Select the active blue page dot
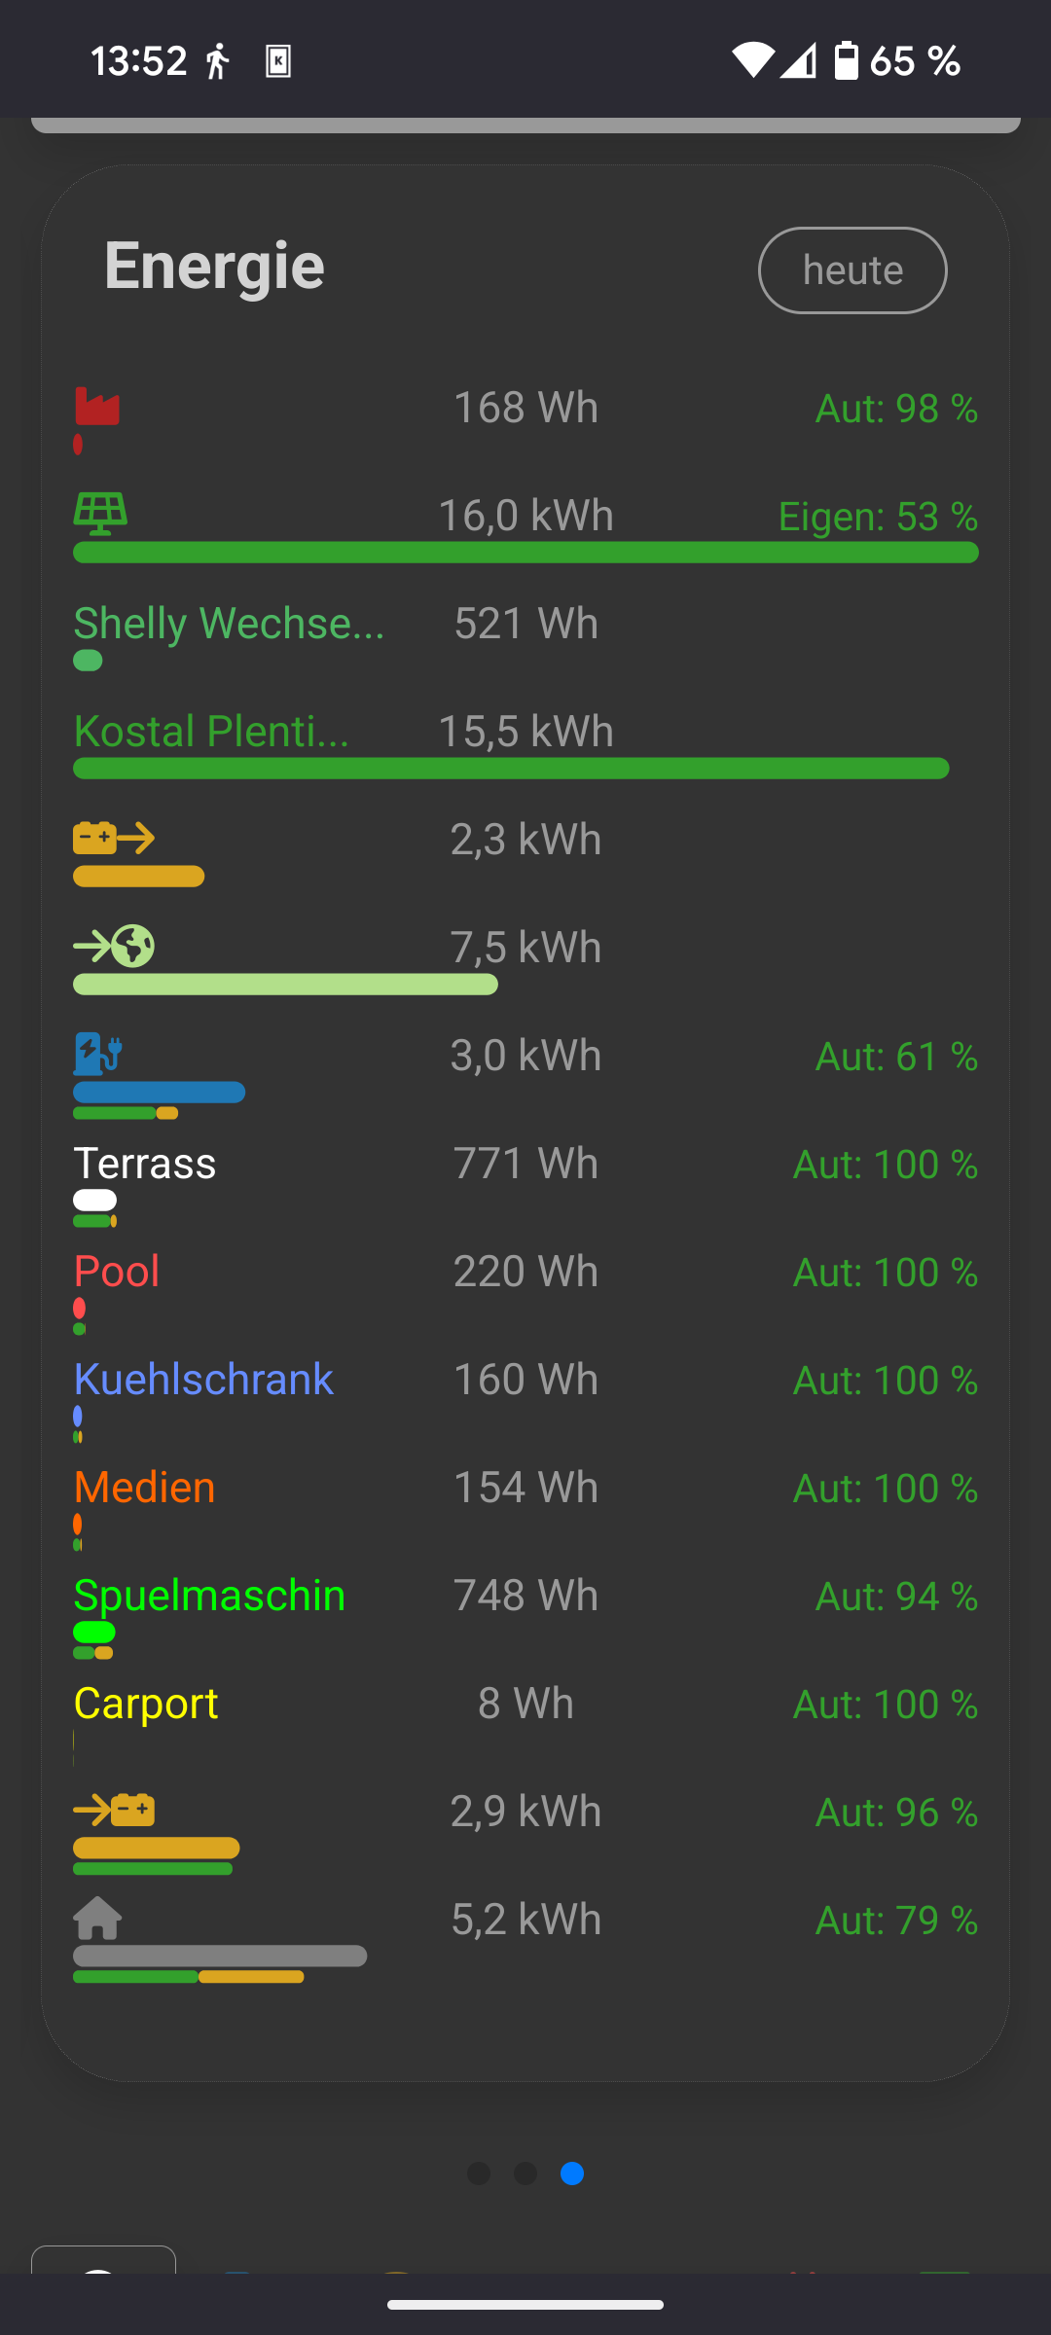The image size is (1051, 2335). point(572,2173)
